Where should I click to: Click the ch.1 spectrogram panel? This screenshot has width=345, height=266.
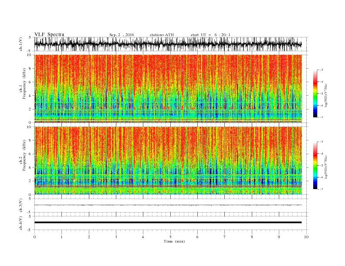click(168, 88)
